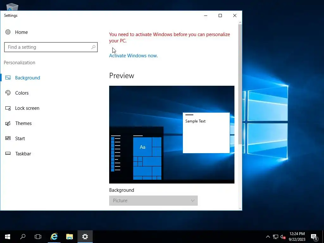Click the magnifier icon in search box

coord(93,47)
